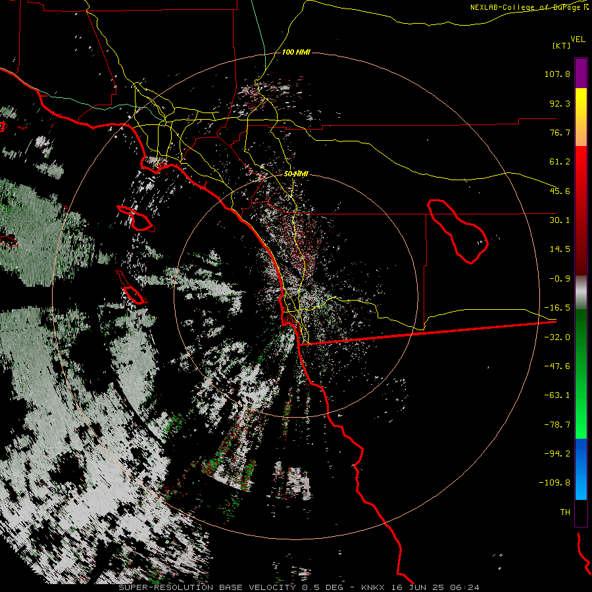The width and height of the screenshot is (592, 592).
Task: Click the -63.1 velocity scale value
Action: (557, 395)
